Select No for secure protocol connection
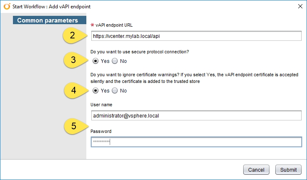 [115, 61]
